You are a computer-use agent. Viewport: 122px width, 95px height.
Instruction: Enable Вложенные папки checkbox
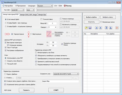tap(101, 22)
